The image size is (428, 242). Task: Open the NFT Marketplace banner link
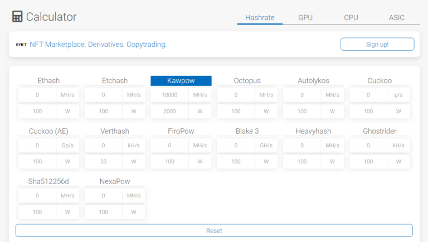click(98, 45)
